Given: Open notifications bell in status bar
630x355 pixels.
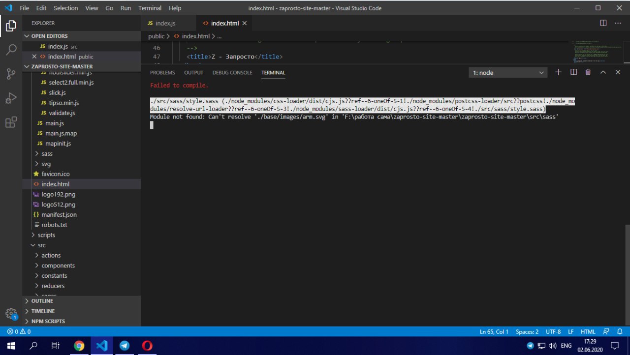Looking at the screenshot, I should click(x=620, y=332).
